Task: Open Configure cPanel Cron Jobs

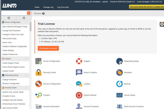Action: (x=13, y=35)
